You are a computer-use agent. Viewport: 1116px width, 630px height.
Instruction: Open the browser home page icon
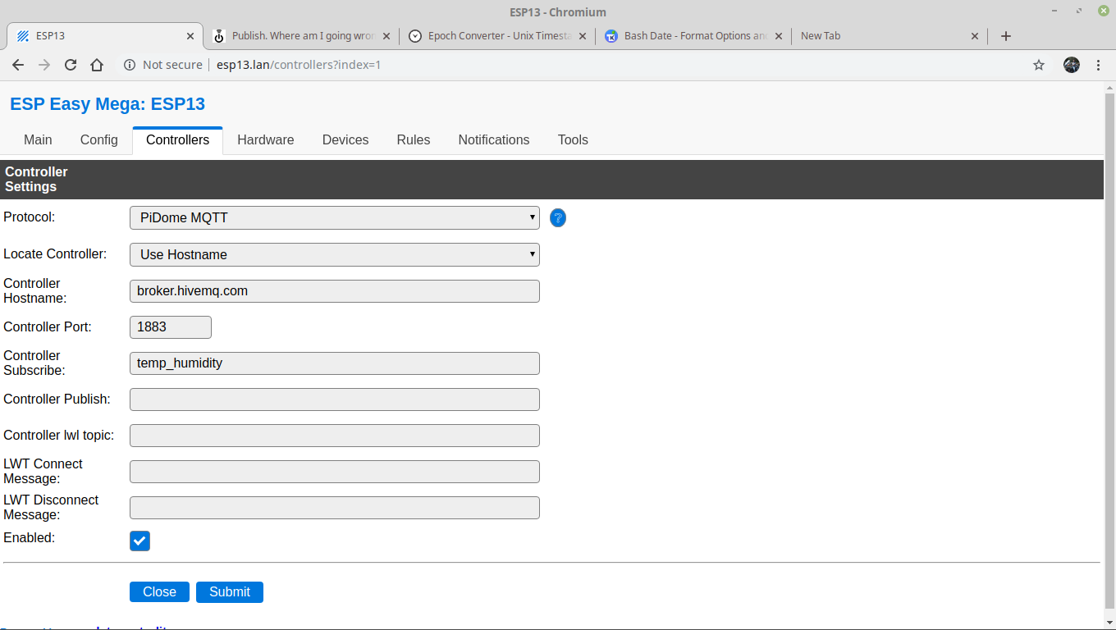coord(97,65)
